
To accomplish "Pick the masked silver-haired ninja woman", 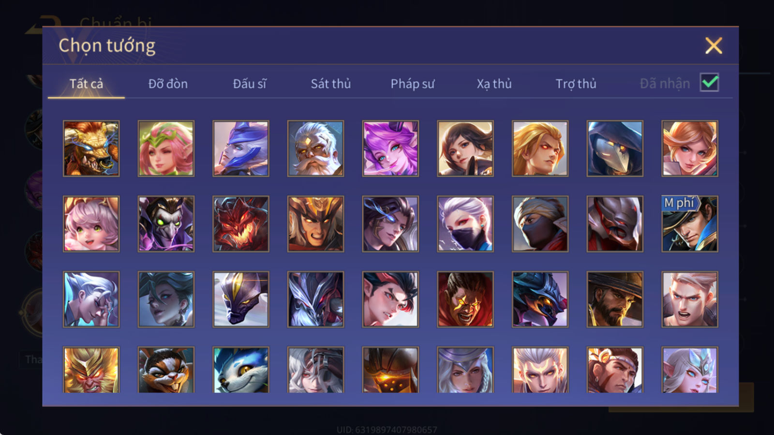I will point(465,224).
